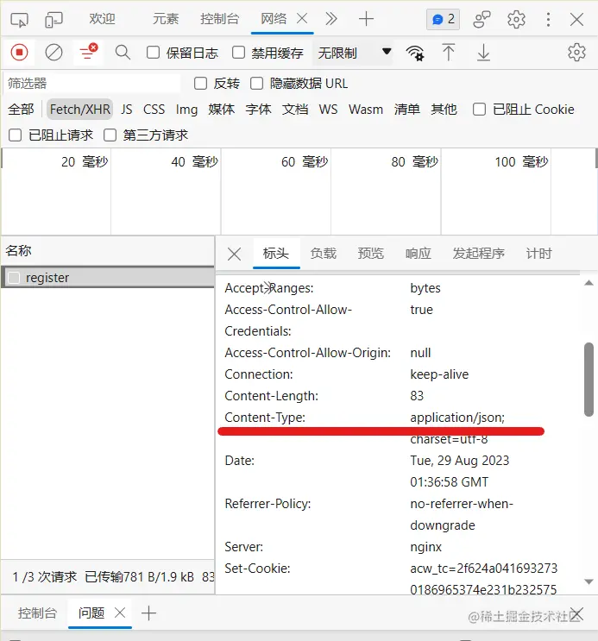
Task: Close the 网络 tab with its X
Action: (x=302, y=18)
